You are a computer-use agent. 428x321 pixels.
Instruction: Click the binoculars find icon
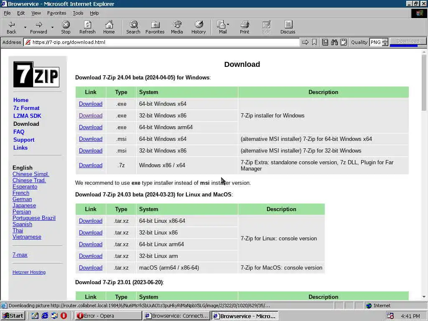tap(334, 42)
